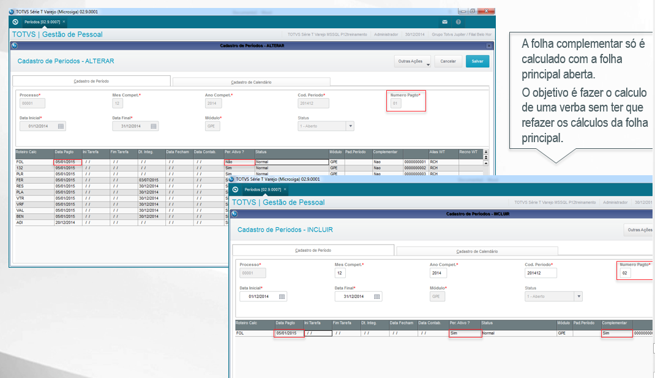Open Status dropdown in INCLUIR window
Image resolution: width=655 pixels, height=378 pixels.
[x=578, y=297]
